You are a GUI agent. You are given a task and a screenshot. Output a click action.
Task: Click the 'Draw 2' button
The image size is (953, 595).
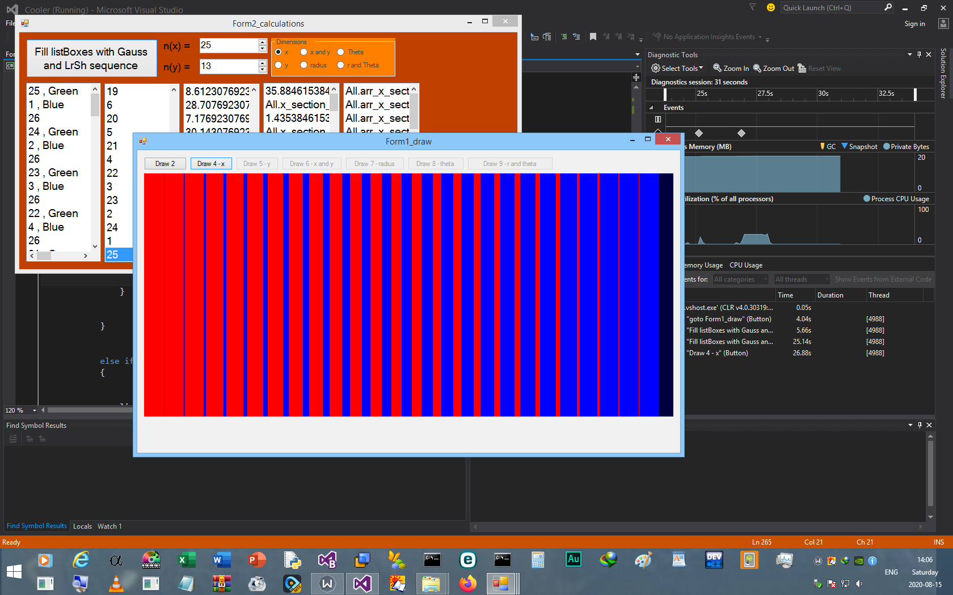pos(165,164)
